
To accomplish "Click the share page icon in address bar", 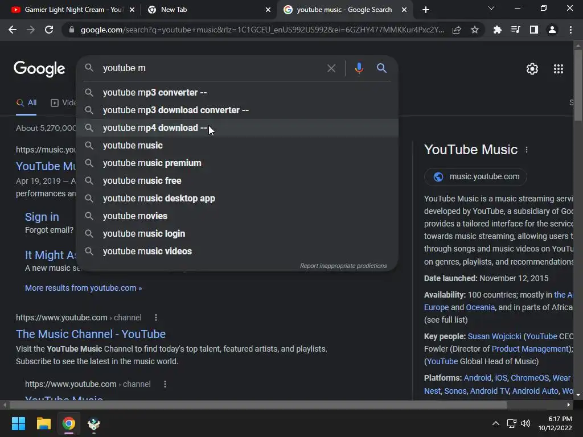I will (x=457, y=30).
